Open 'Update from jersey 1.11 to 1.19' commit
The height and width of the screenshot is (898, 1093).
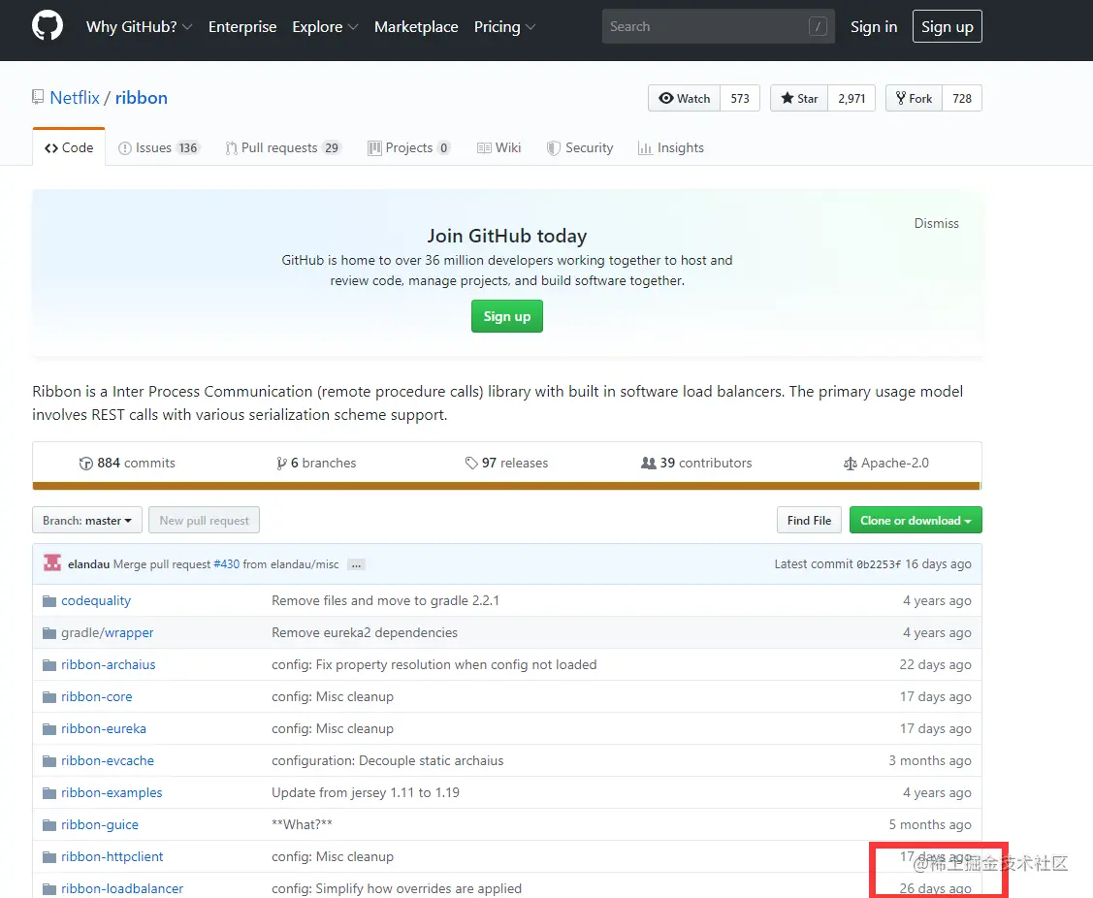[x=366, y=792]
